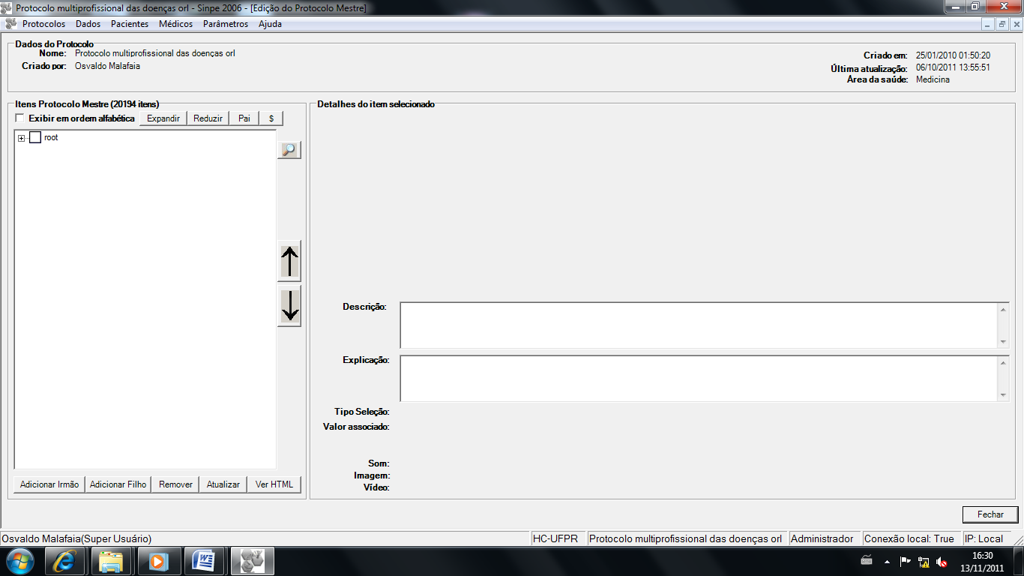Click 'Conexão local: True' status entry
Viewport: 1024px width, 576px height.
tap(909, 538)
